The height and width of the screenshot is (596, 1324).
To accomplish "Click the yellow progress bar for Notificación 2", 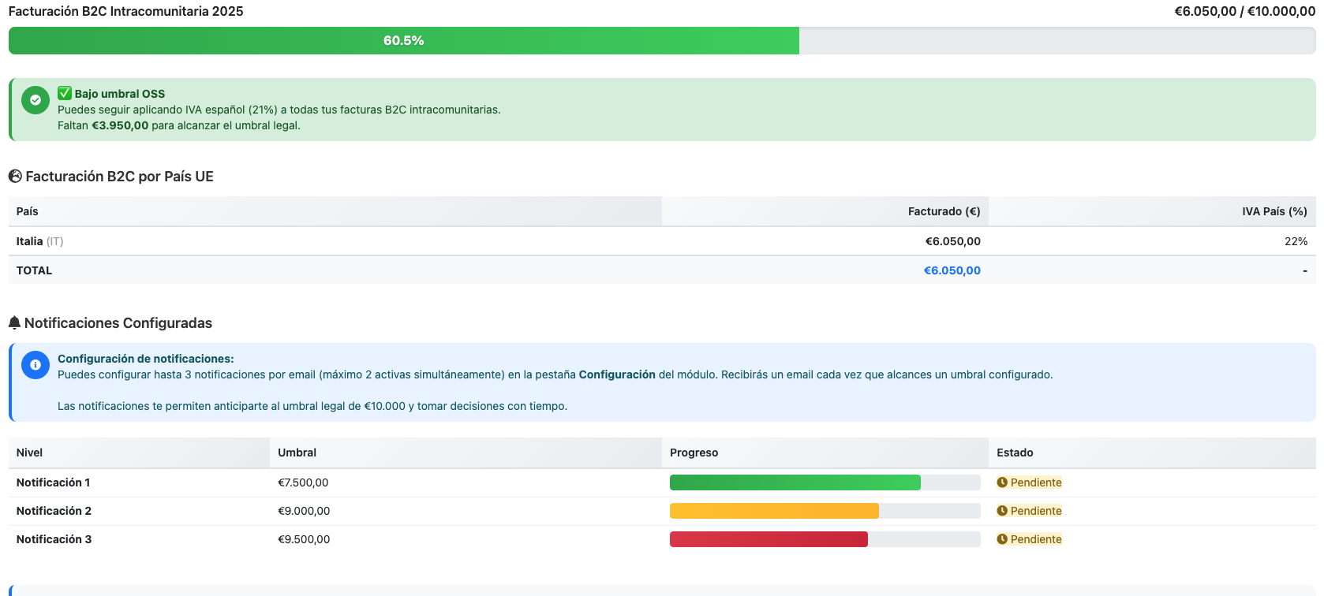I will (x=773, y=511).
